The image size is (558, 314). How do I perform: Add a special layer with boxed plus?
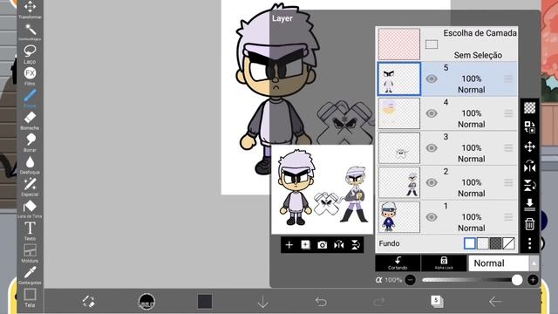tap(305, 245)
